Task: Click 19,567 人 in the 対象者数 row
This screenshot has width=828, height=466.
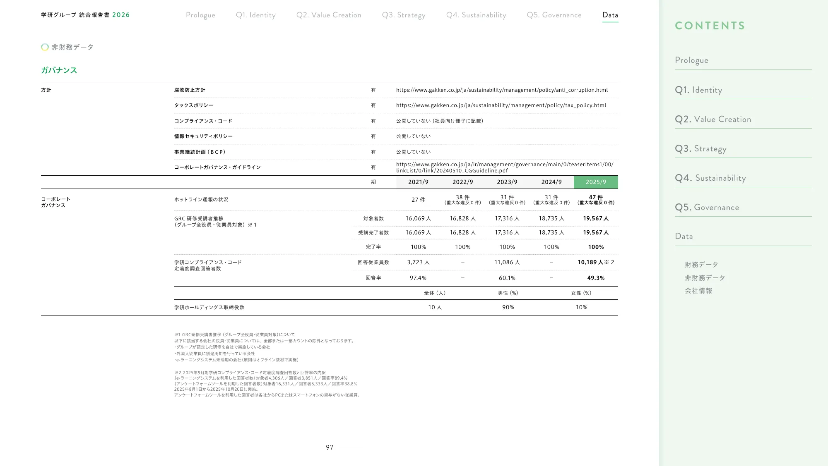Action: (596, 218)
